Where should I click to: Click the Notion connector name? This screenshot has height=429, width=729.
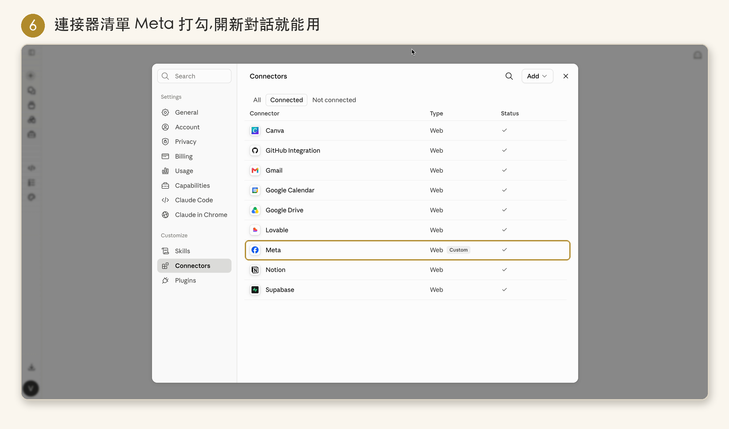point(276,270)
